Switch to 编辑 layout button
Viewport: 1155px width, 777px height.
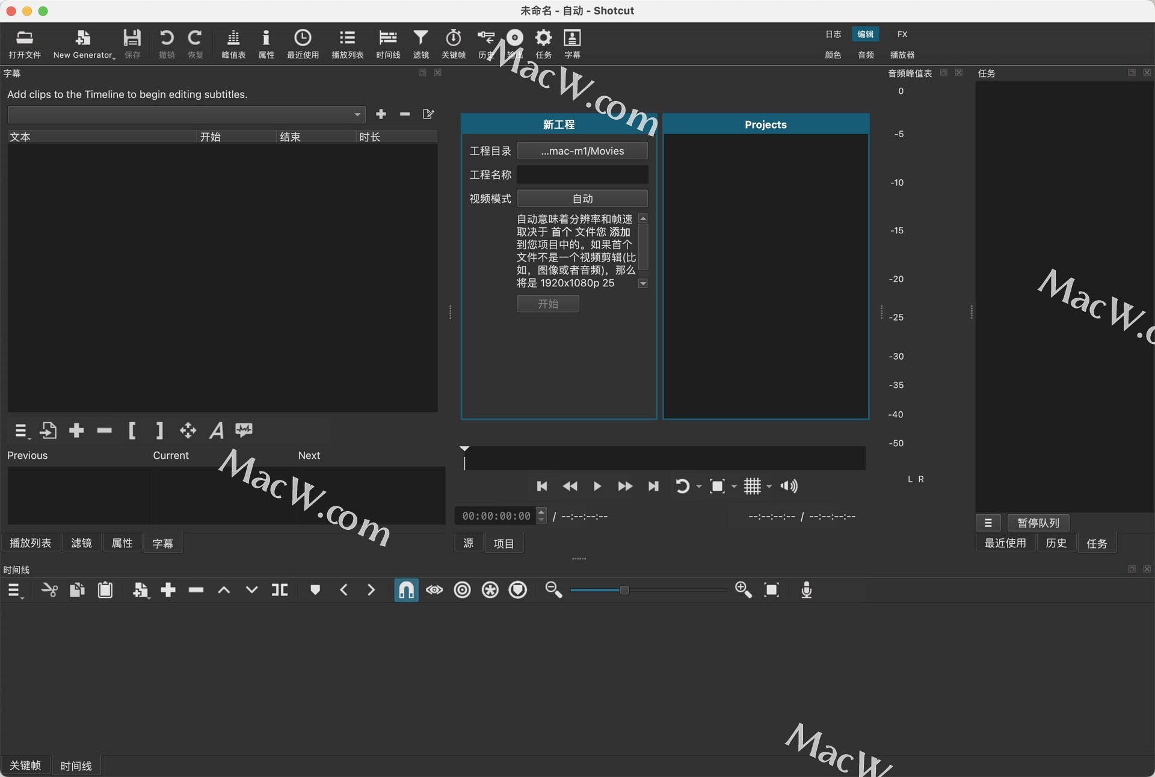(x=865, y=34)
